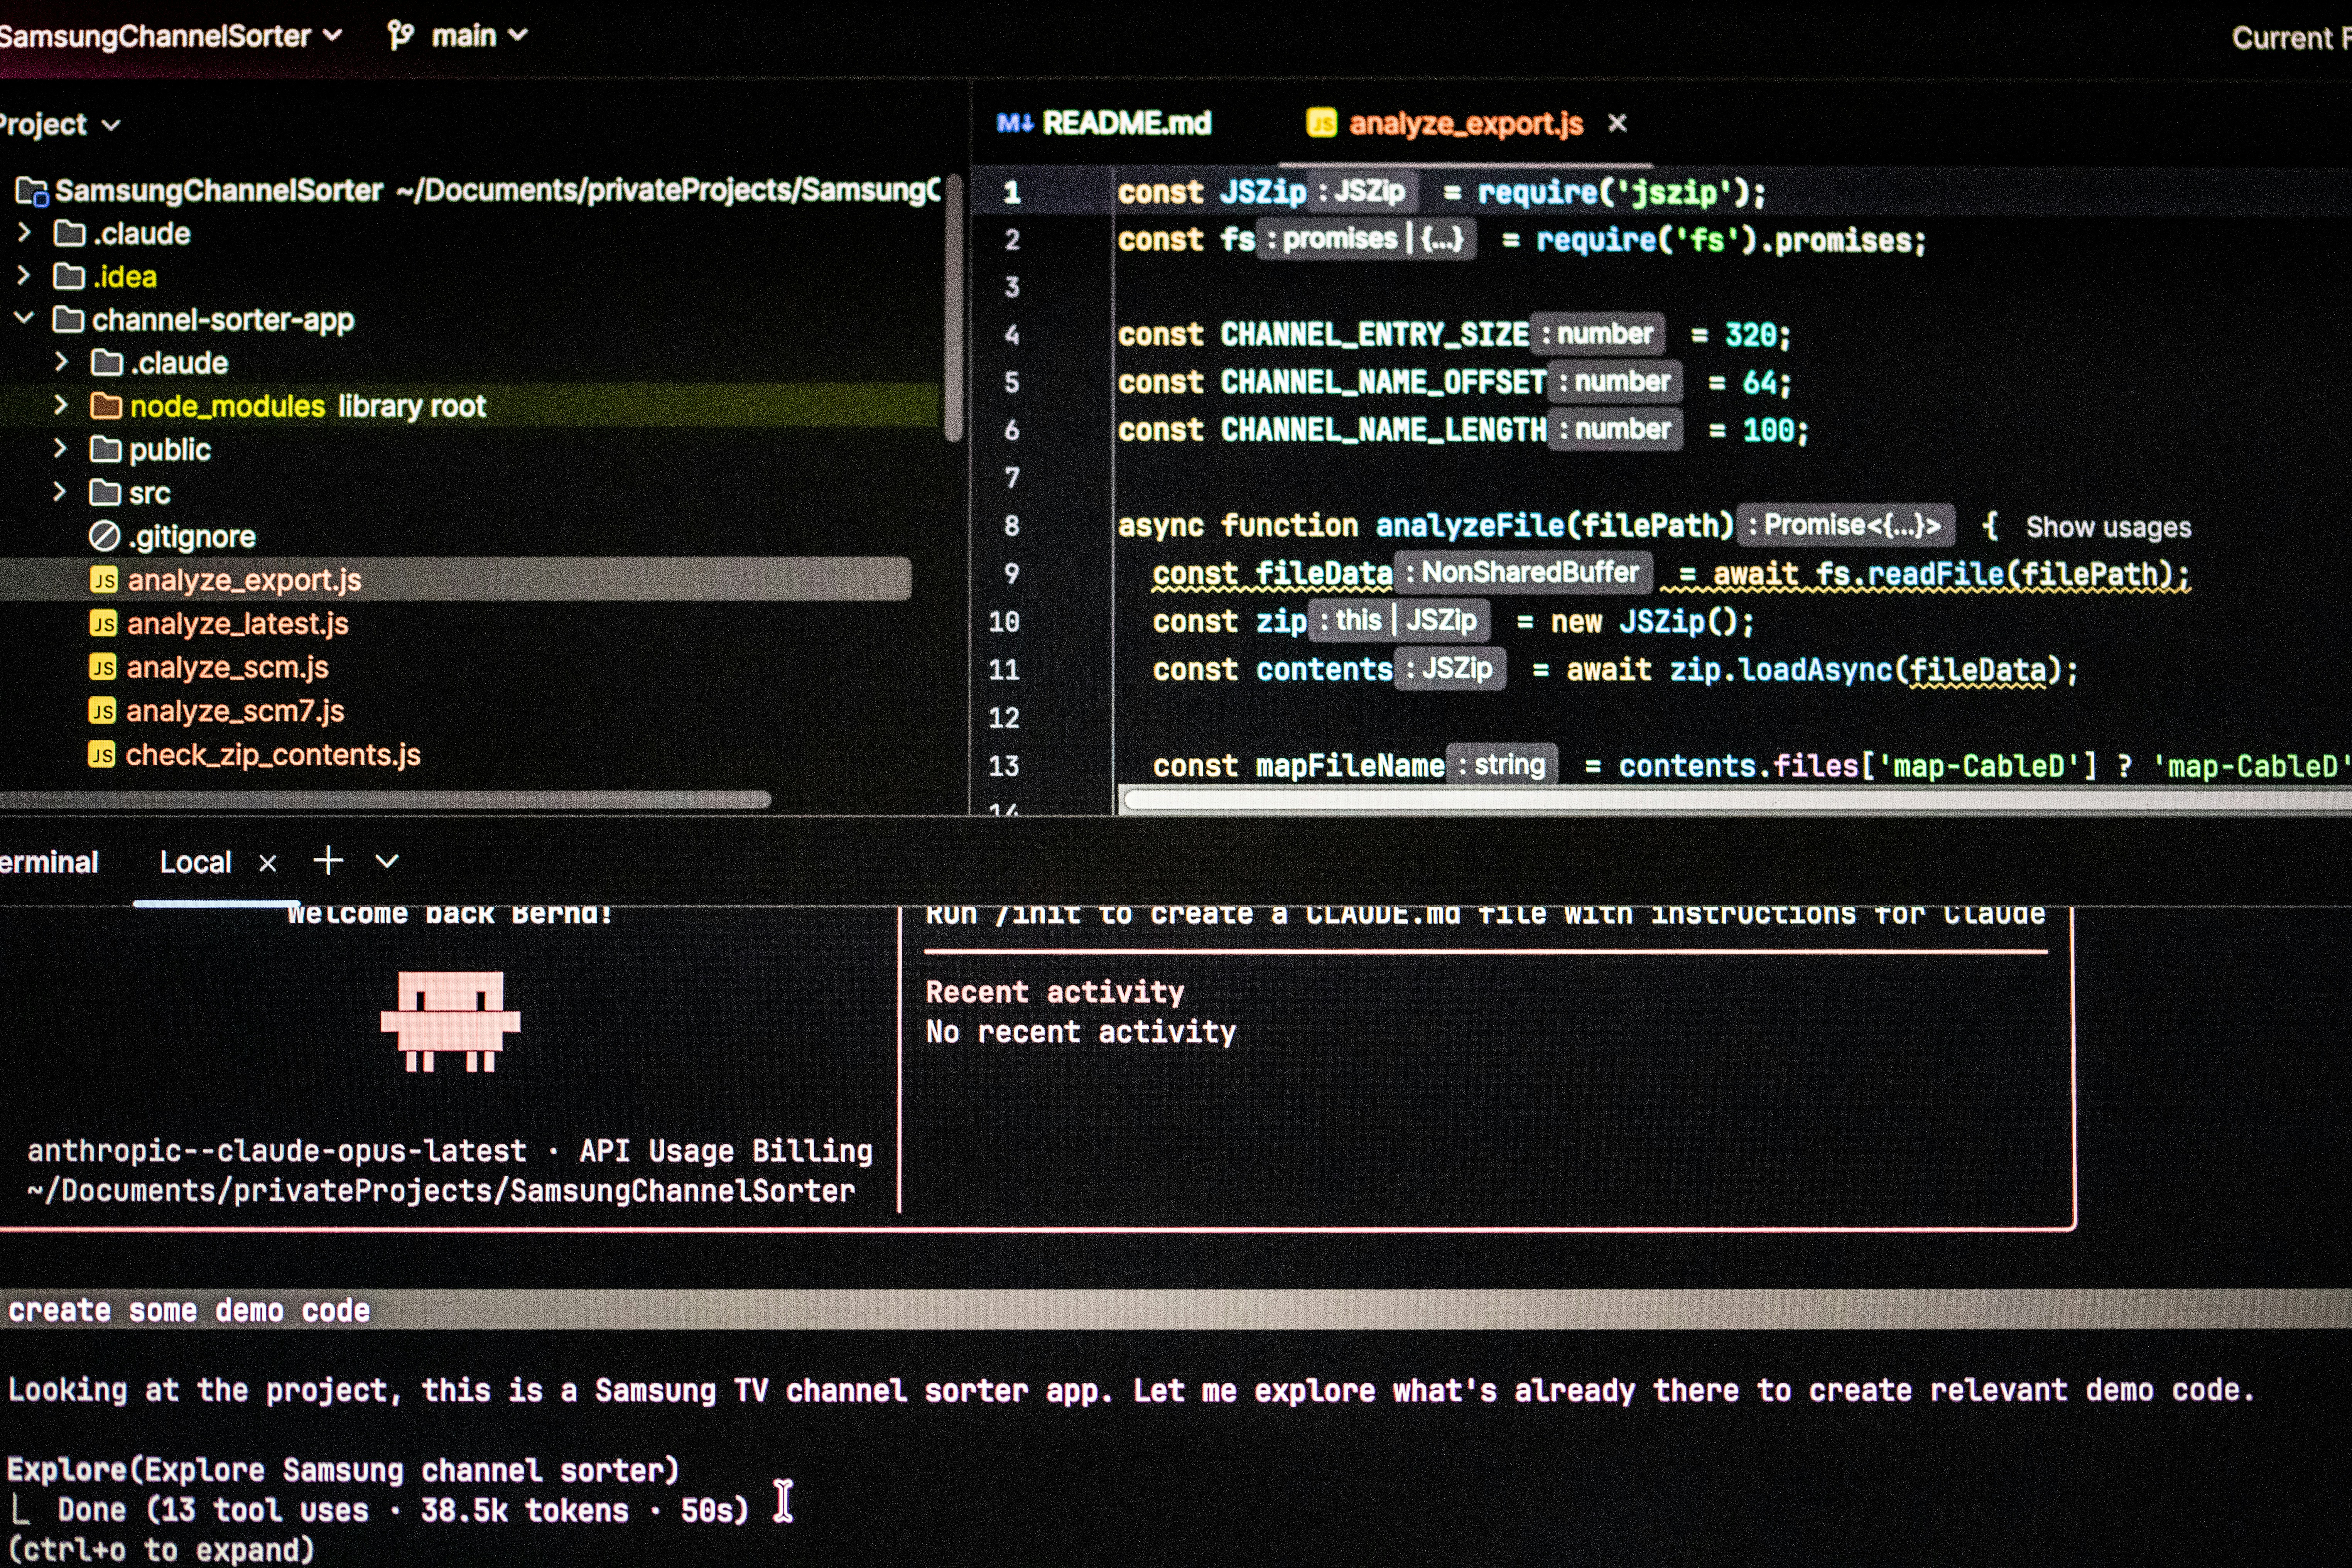This screenshot has height=1568, width=2352.
Task: Open the Project view dropdown
Action: click(110, 123)
